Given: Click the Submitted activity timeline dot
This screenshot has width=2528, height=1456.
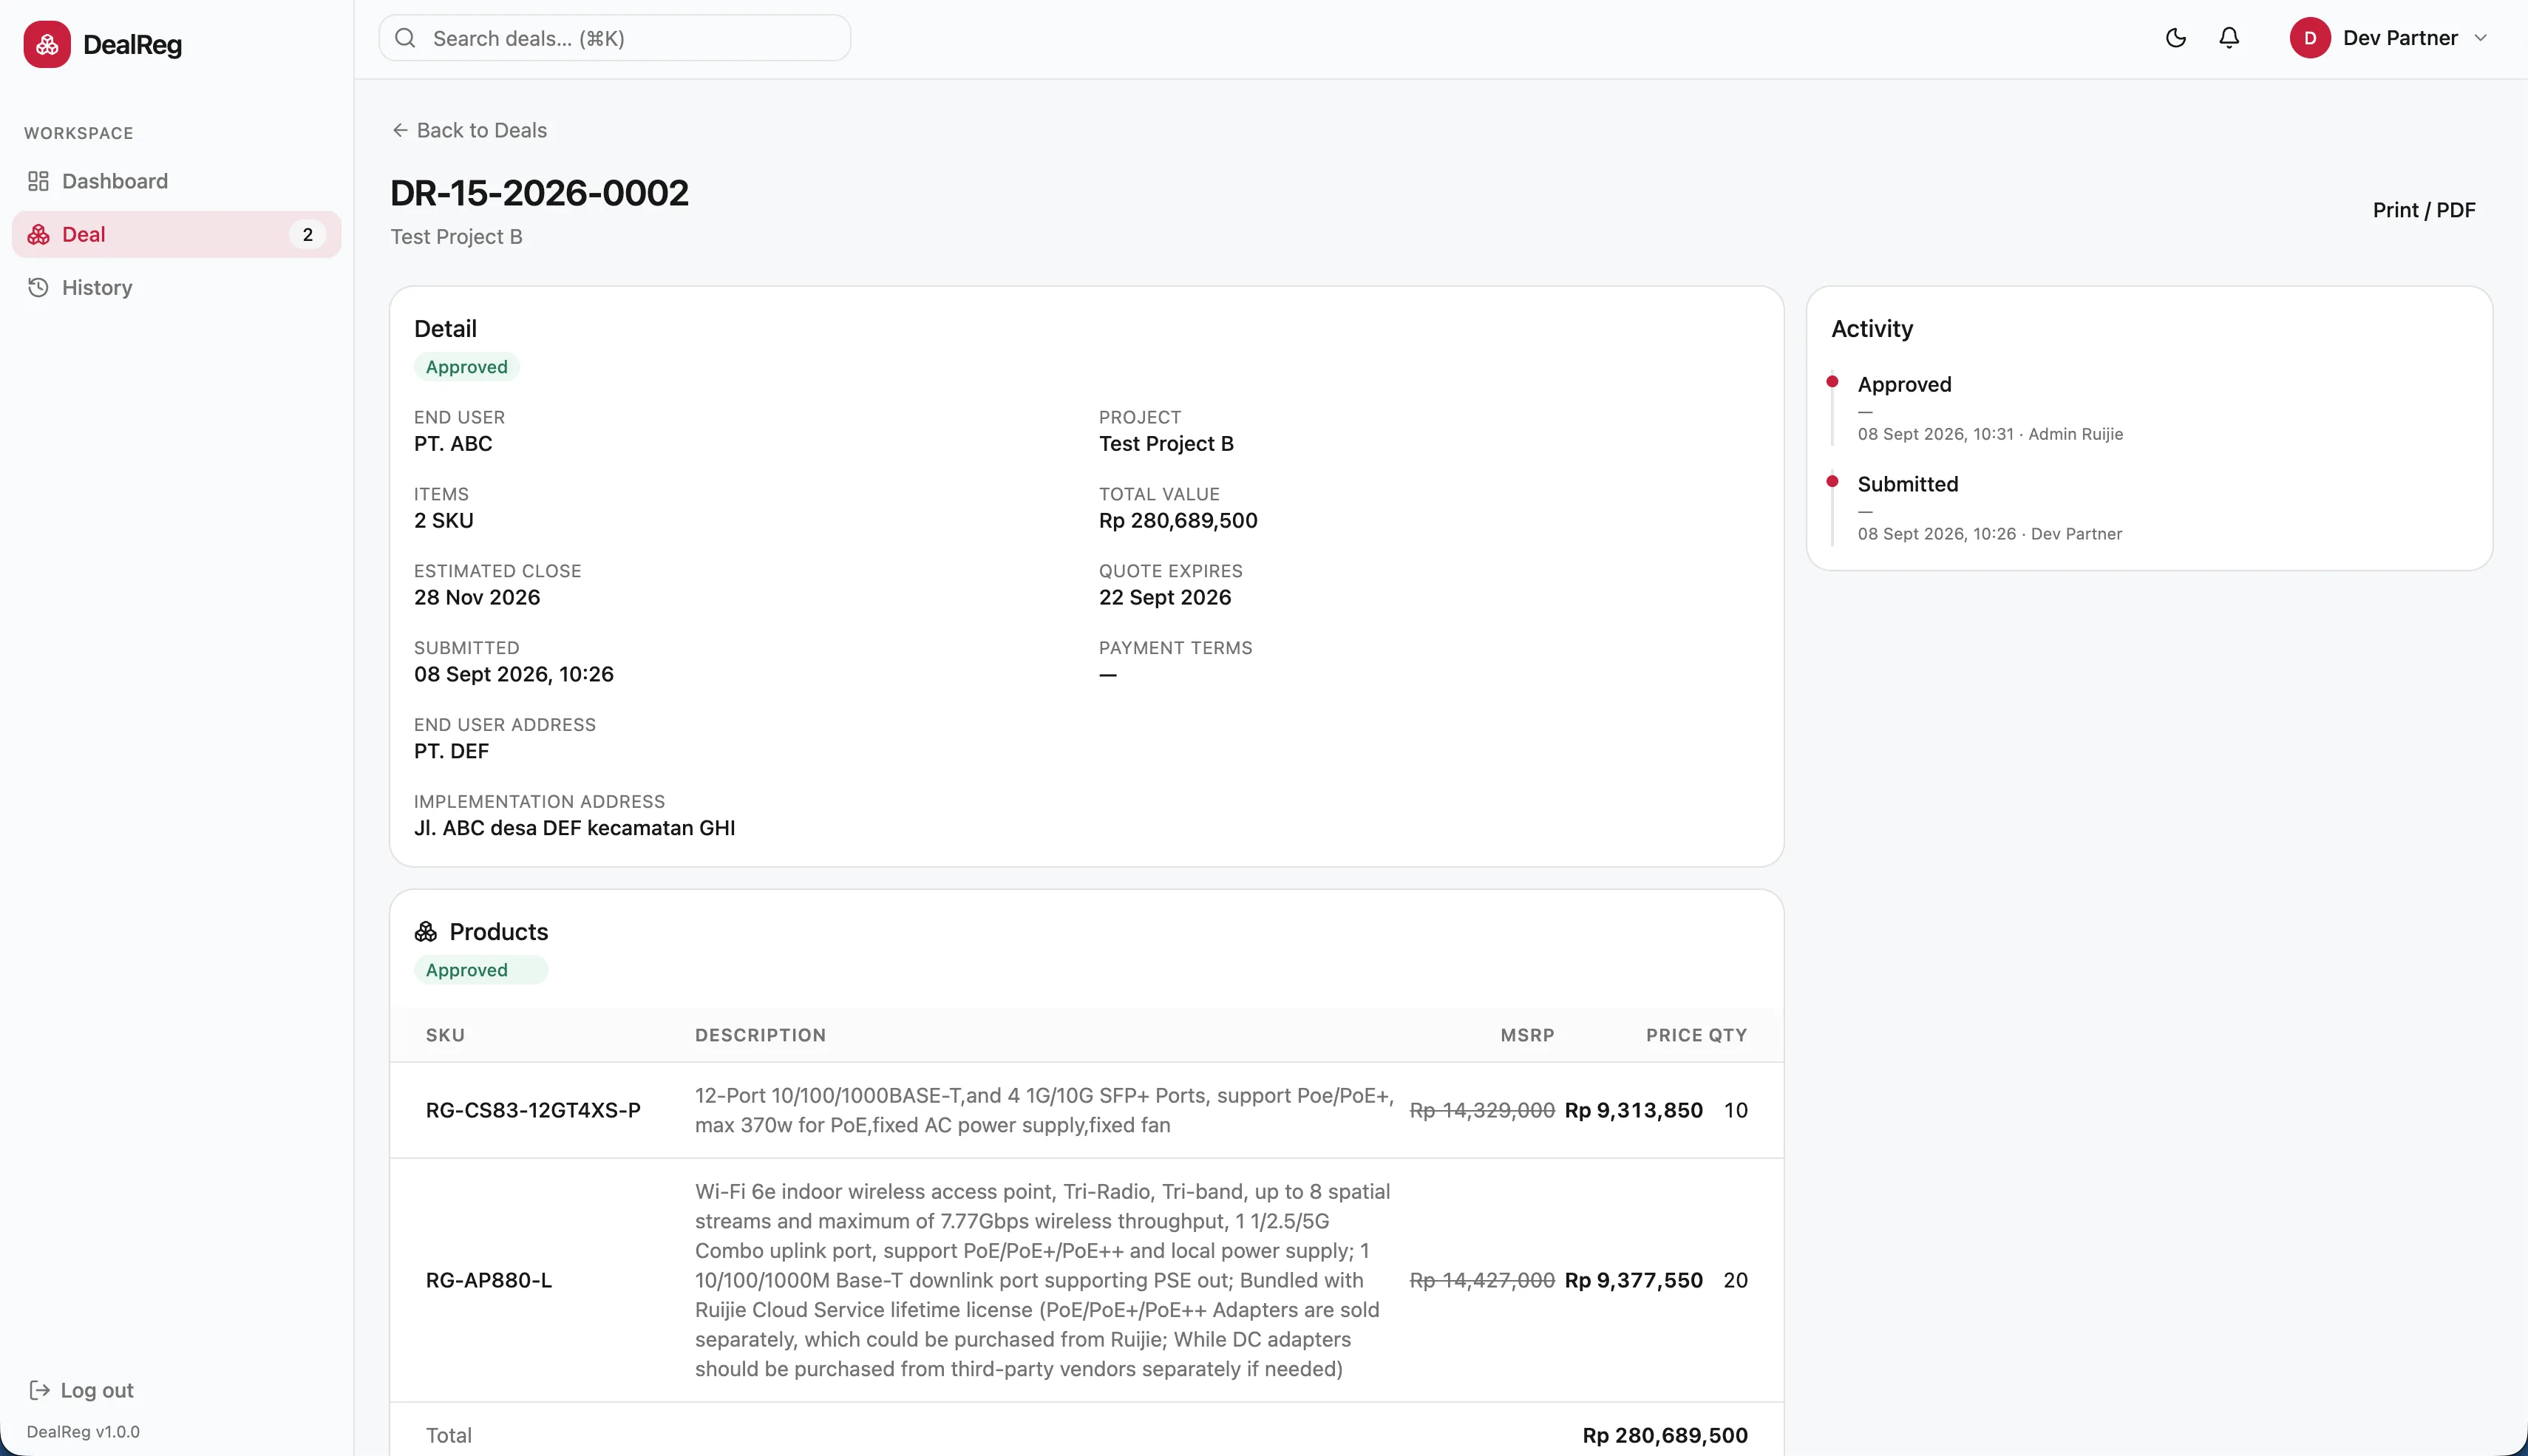Looking at the screenshot, I should [x=1832, y=481].
